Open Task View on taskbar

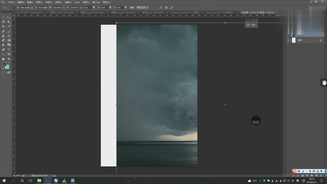30,181
